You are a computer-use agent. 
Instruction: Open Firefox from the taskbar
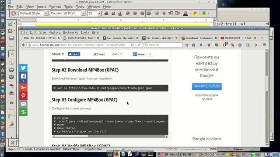coord(116,154)
